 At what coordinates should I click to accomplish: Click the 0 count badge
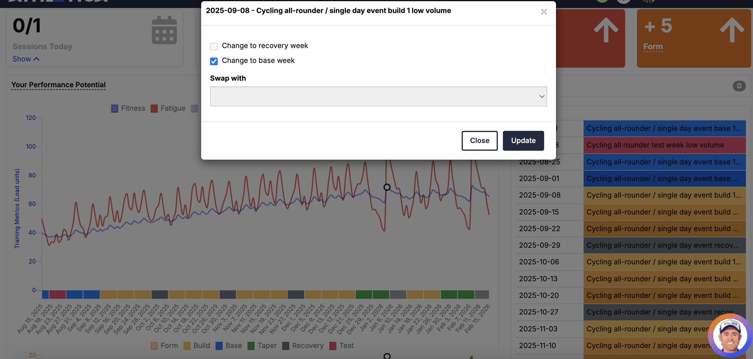tap(739, 86)
